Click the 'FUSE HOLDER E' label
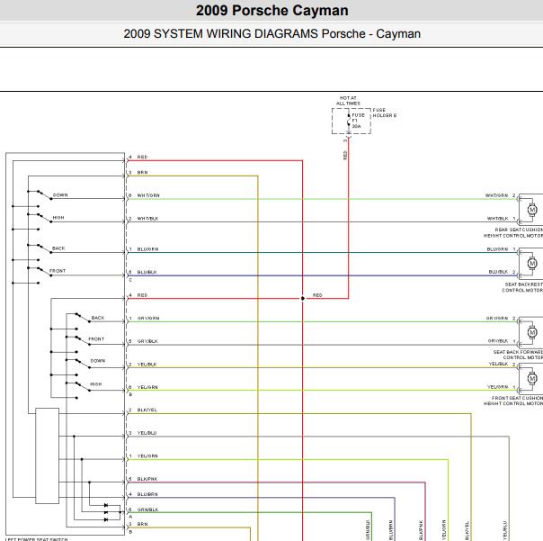Screen dimensions: 543x541 click(x=385, y=113)
